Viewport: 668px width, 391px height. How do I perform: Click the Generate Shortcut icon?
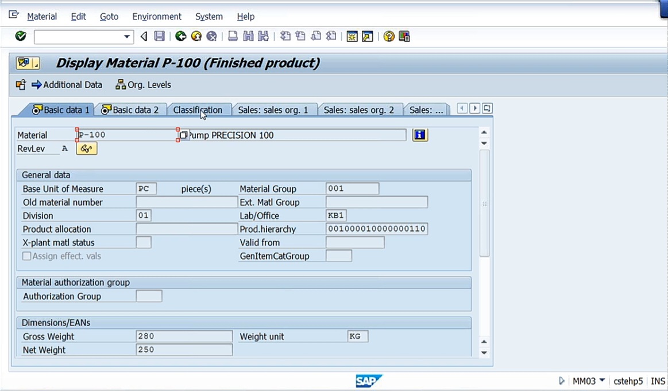pyautogui.click(x=367, y=37)
